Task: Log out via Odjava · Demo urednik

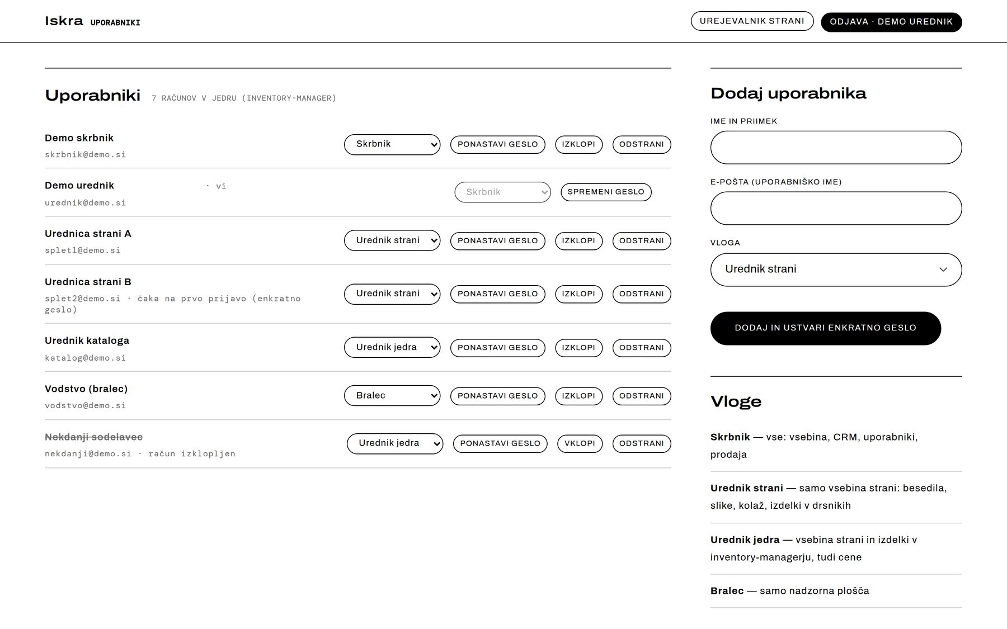Action: point(891,22)
